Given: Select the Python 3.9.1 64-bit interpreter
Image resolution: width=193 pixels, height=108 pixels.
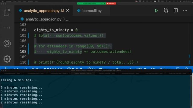Looking at the screenshot, I should [x=47, y=69].
